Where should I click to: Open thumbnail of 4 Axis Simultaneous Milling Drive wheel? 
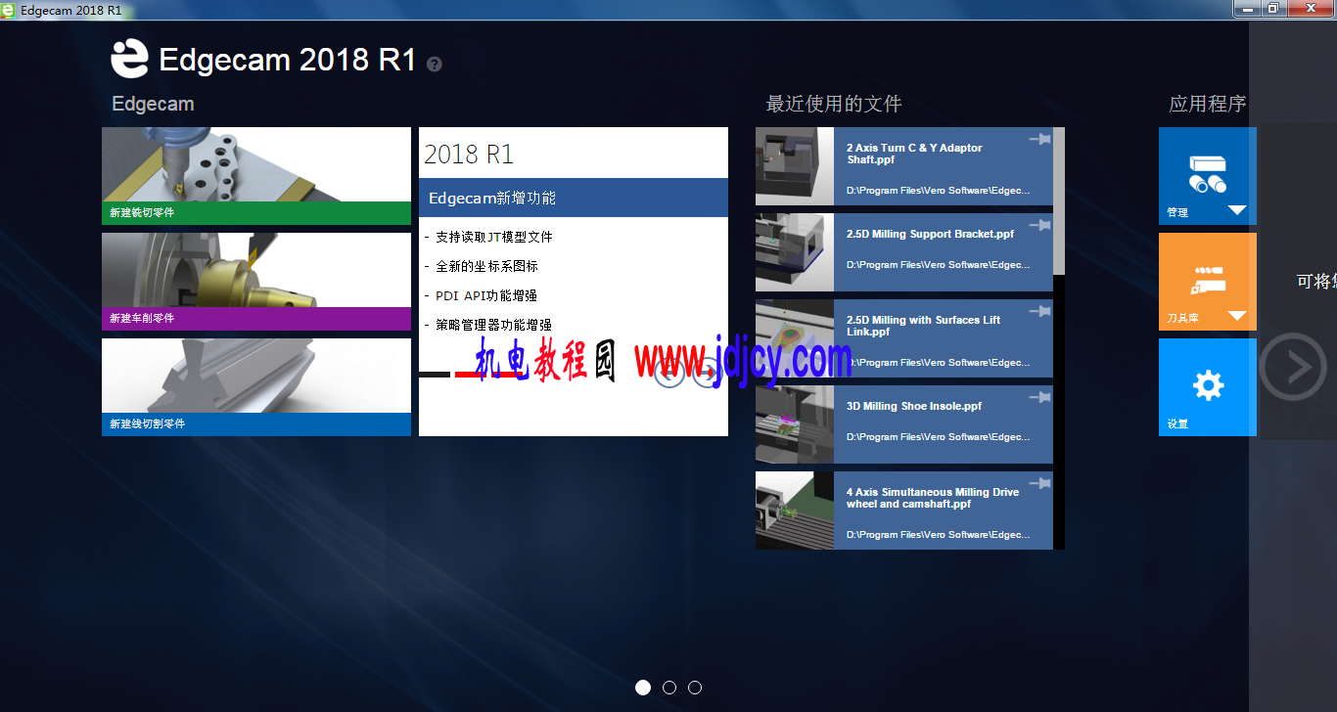pos(795,511)
